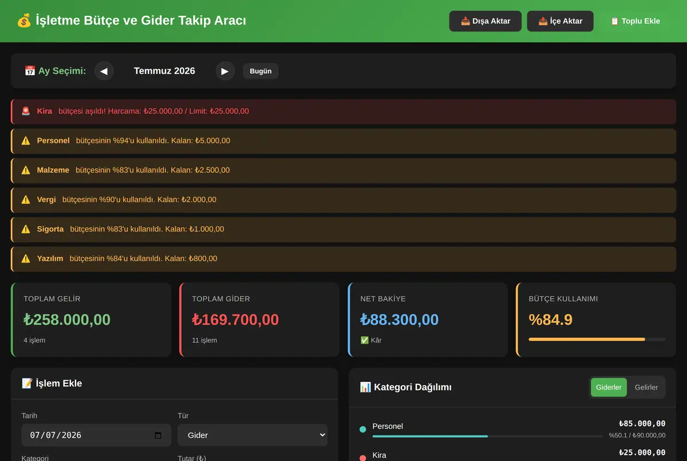Click the warning icon beside Personel alert
The image size is (687, 461).
tap(26, 141)
